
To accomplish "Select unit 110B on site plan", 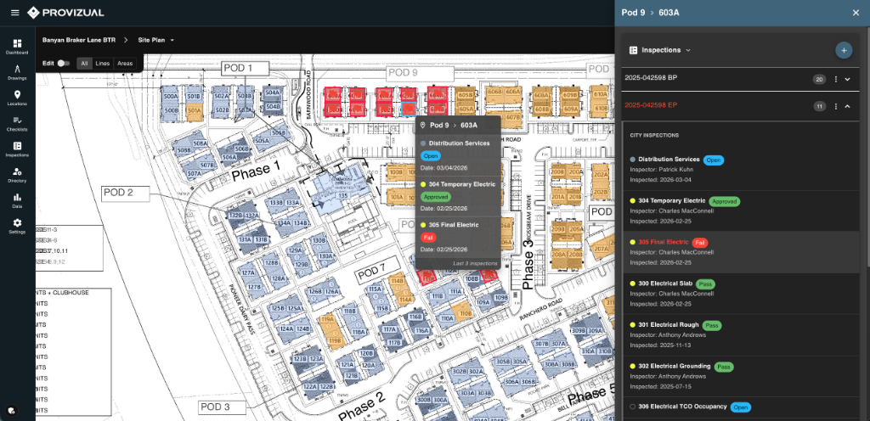I will tap(466, 313).
